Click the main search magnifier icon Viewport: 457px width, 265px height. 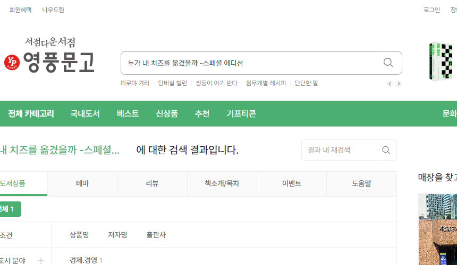(x=388, y=63)
